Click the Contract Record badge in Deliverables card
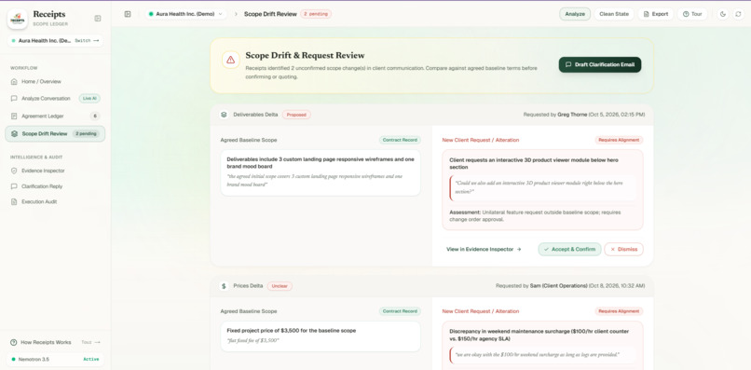The height and width of the screenshot is (370, 751). 400,140
